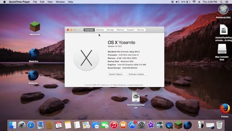Open QuickTime Player application menu
Viewport: 232px width, 131px height.
coord(19,2)
